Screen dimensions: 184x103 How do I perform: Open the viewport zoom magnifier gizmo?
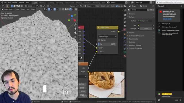(x=75, y=25)
